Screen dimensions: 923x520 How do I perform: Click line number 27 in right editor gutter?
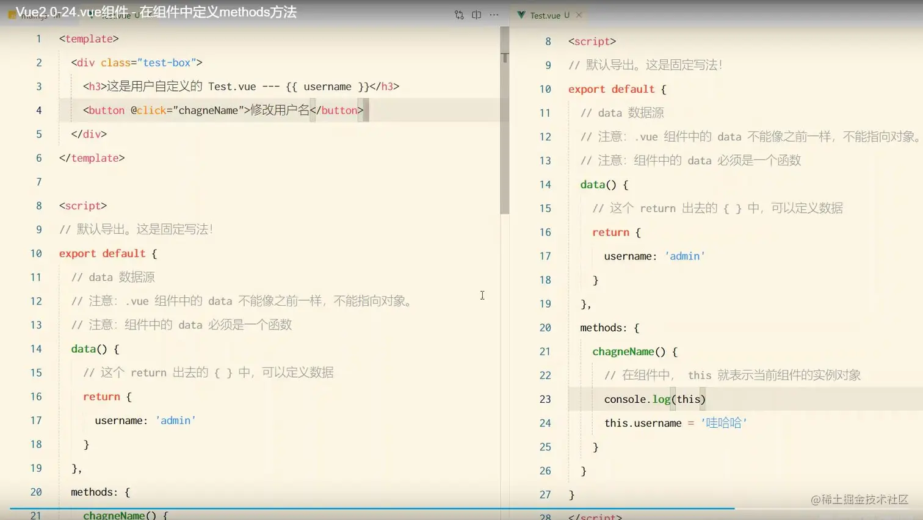pos(545,495)
